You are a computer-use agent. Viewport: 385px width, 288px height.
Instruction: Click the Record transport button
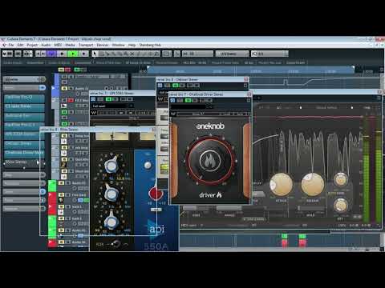tap(83, 54)
